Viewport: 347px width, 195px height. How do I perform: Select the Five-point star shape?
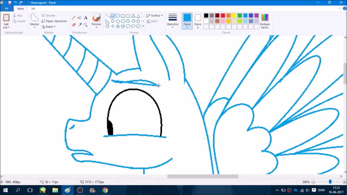point(118,26)
